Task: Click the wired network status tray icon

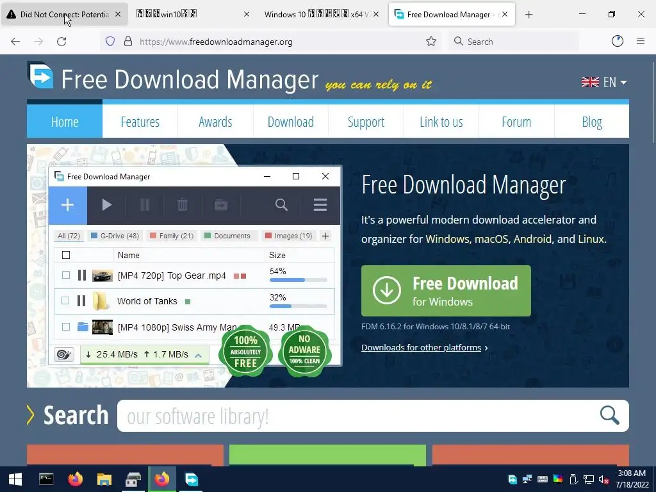Action: [589, 479]
